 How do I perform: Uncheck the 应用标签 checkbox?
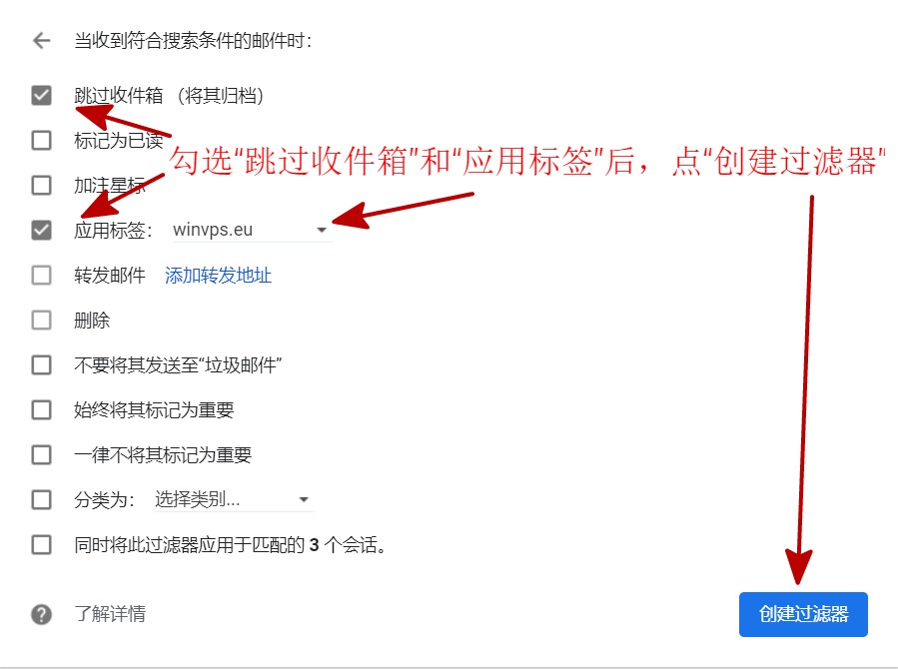click(41, 230)
